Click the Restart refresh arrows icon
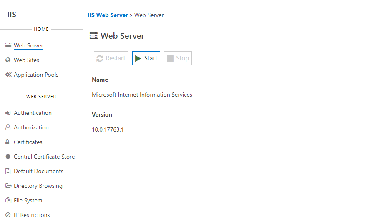The image size is (375, 224). coord(100,58)
